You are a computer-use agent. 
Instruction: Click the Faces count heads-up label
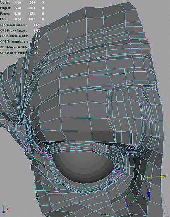pyautogui.click(x=5, y=14)
